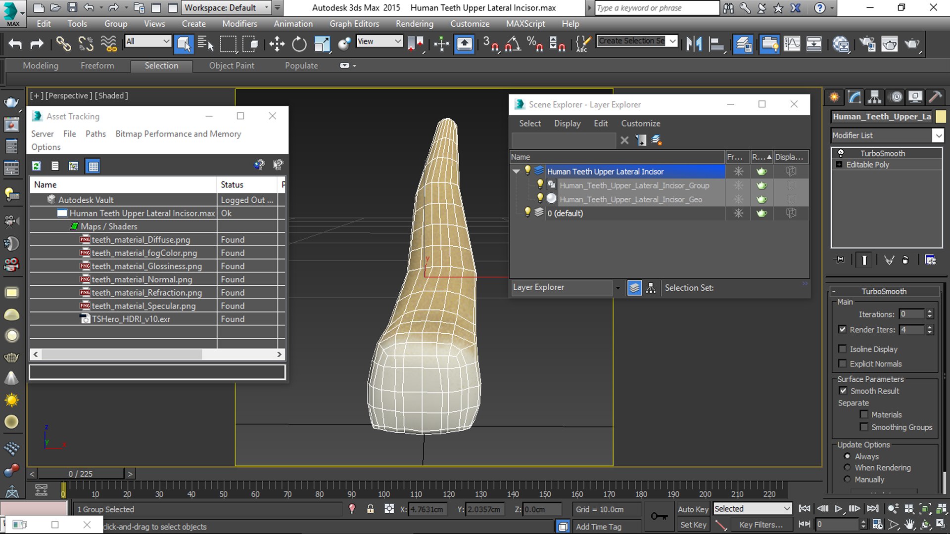950x534 pixels.
Task: Toggle the Angle Snap tool
Action: click(513, 44)
